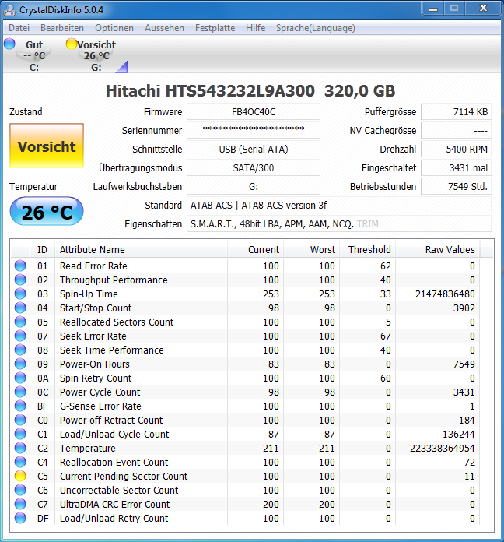The width and height of the screenshot is (504, 542).
Task: Open the Hilfe menu
Action: 255,28
